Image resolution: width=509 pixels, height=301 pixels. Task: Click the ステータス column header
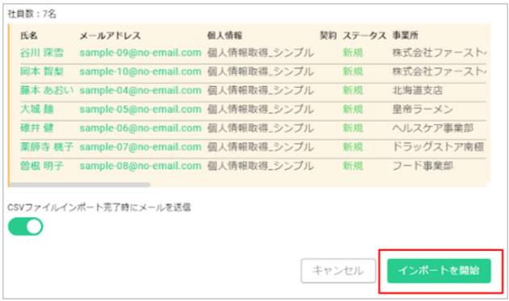(x=364, y=36)
